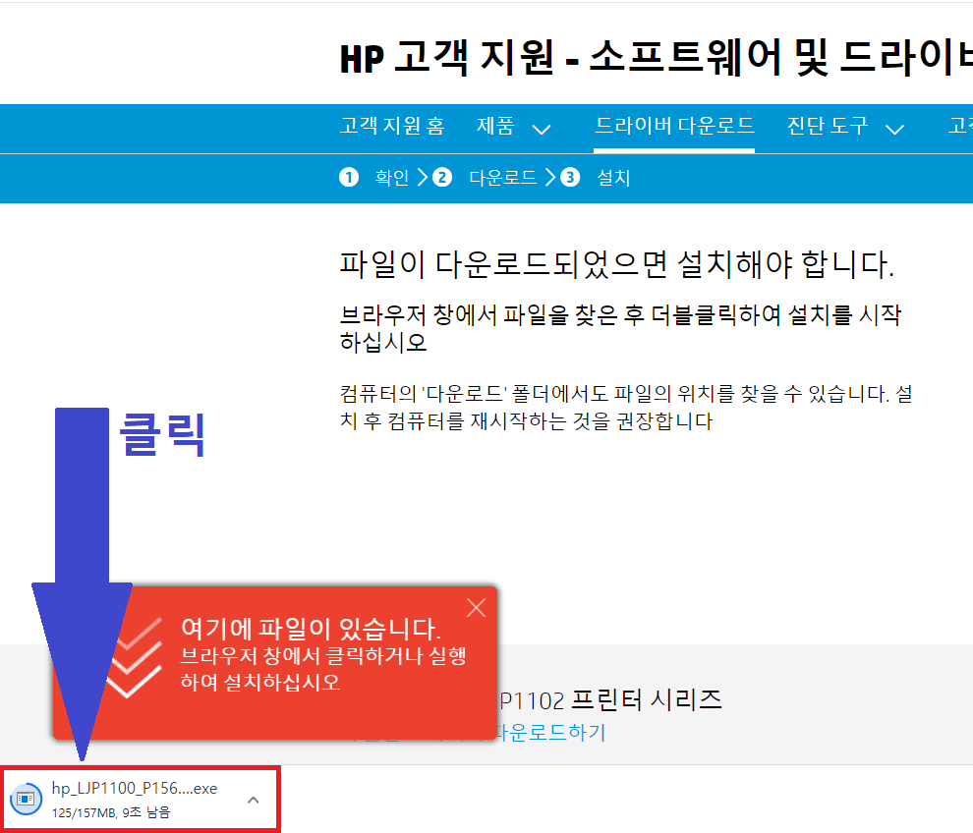
Task: Open the 제품 menu
Action: pyautogui.click(x=495, y=126)
